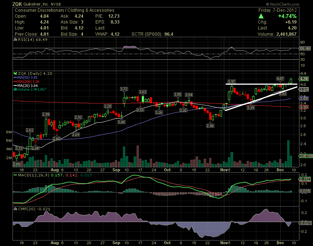Click the CMF(20) -0.021 panel label
Viewport: 313px width, 246px height.
[34, 209]
